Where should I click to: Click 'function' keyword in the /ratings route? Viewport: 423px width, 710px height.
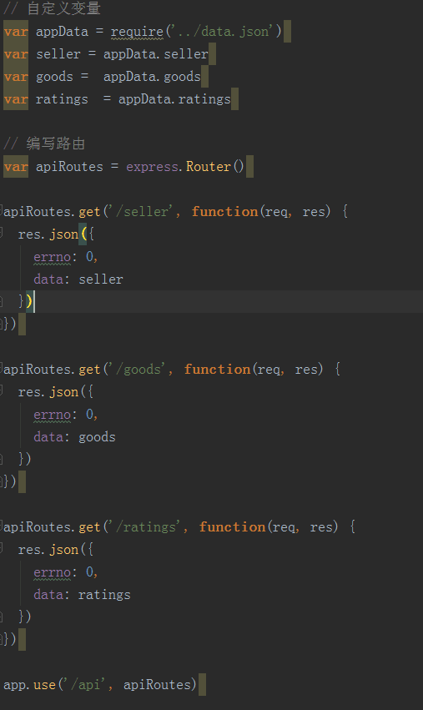point(232,527)
